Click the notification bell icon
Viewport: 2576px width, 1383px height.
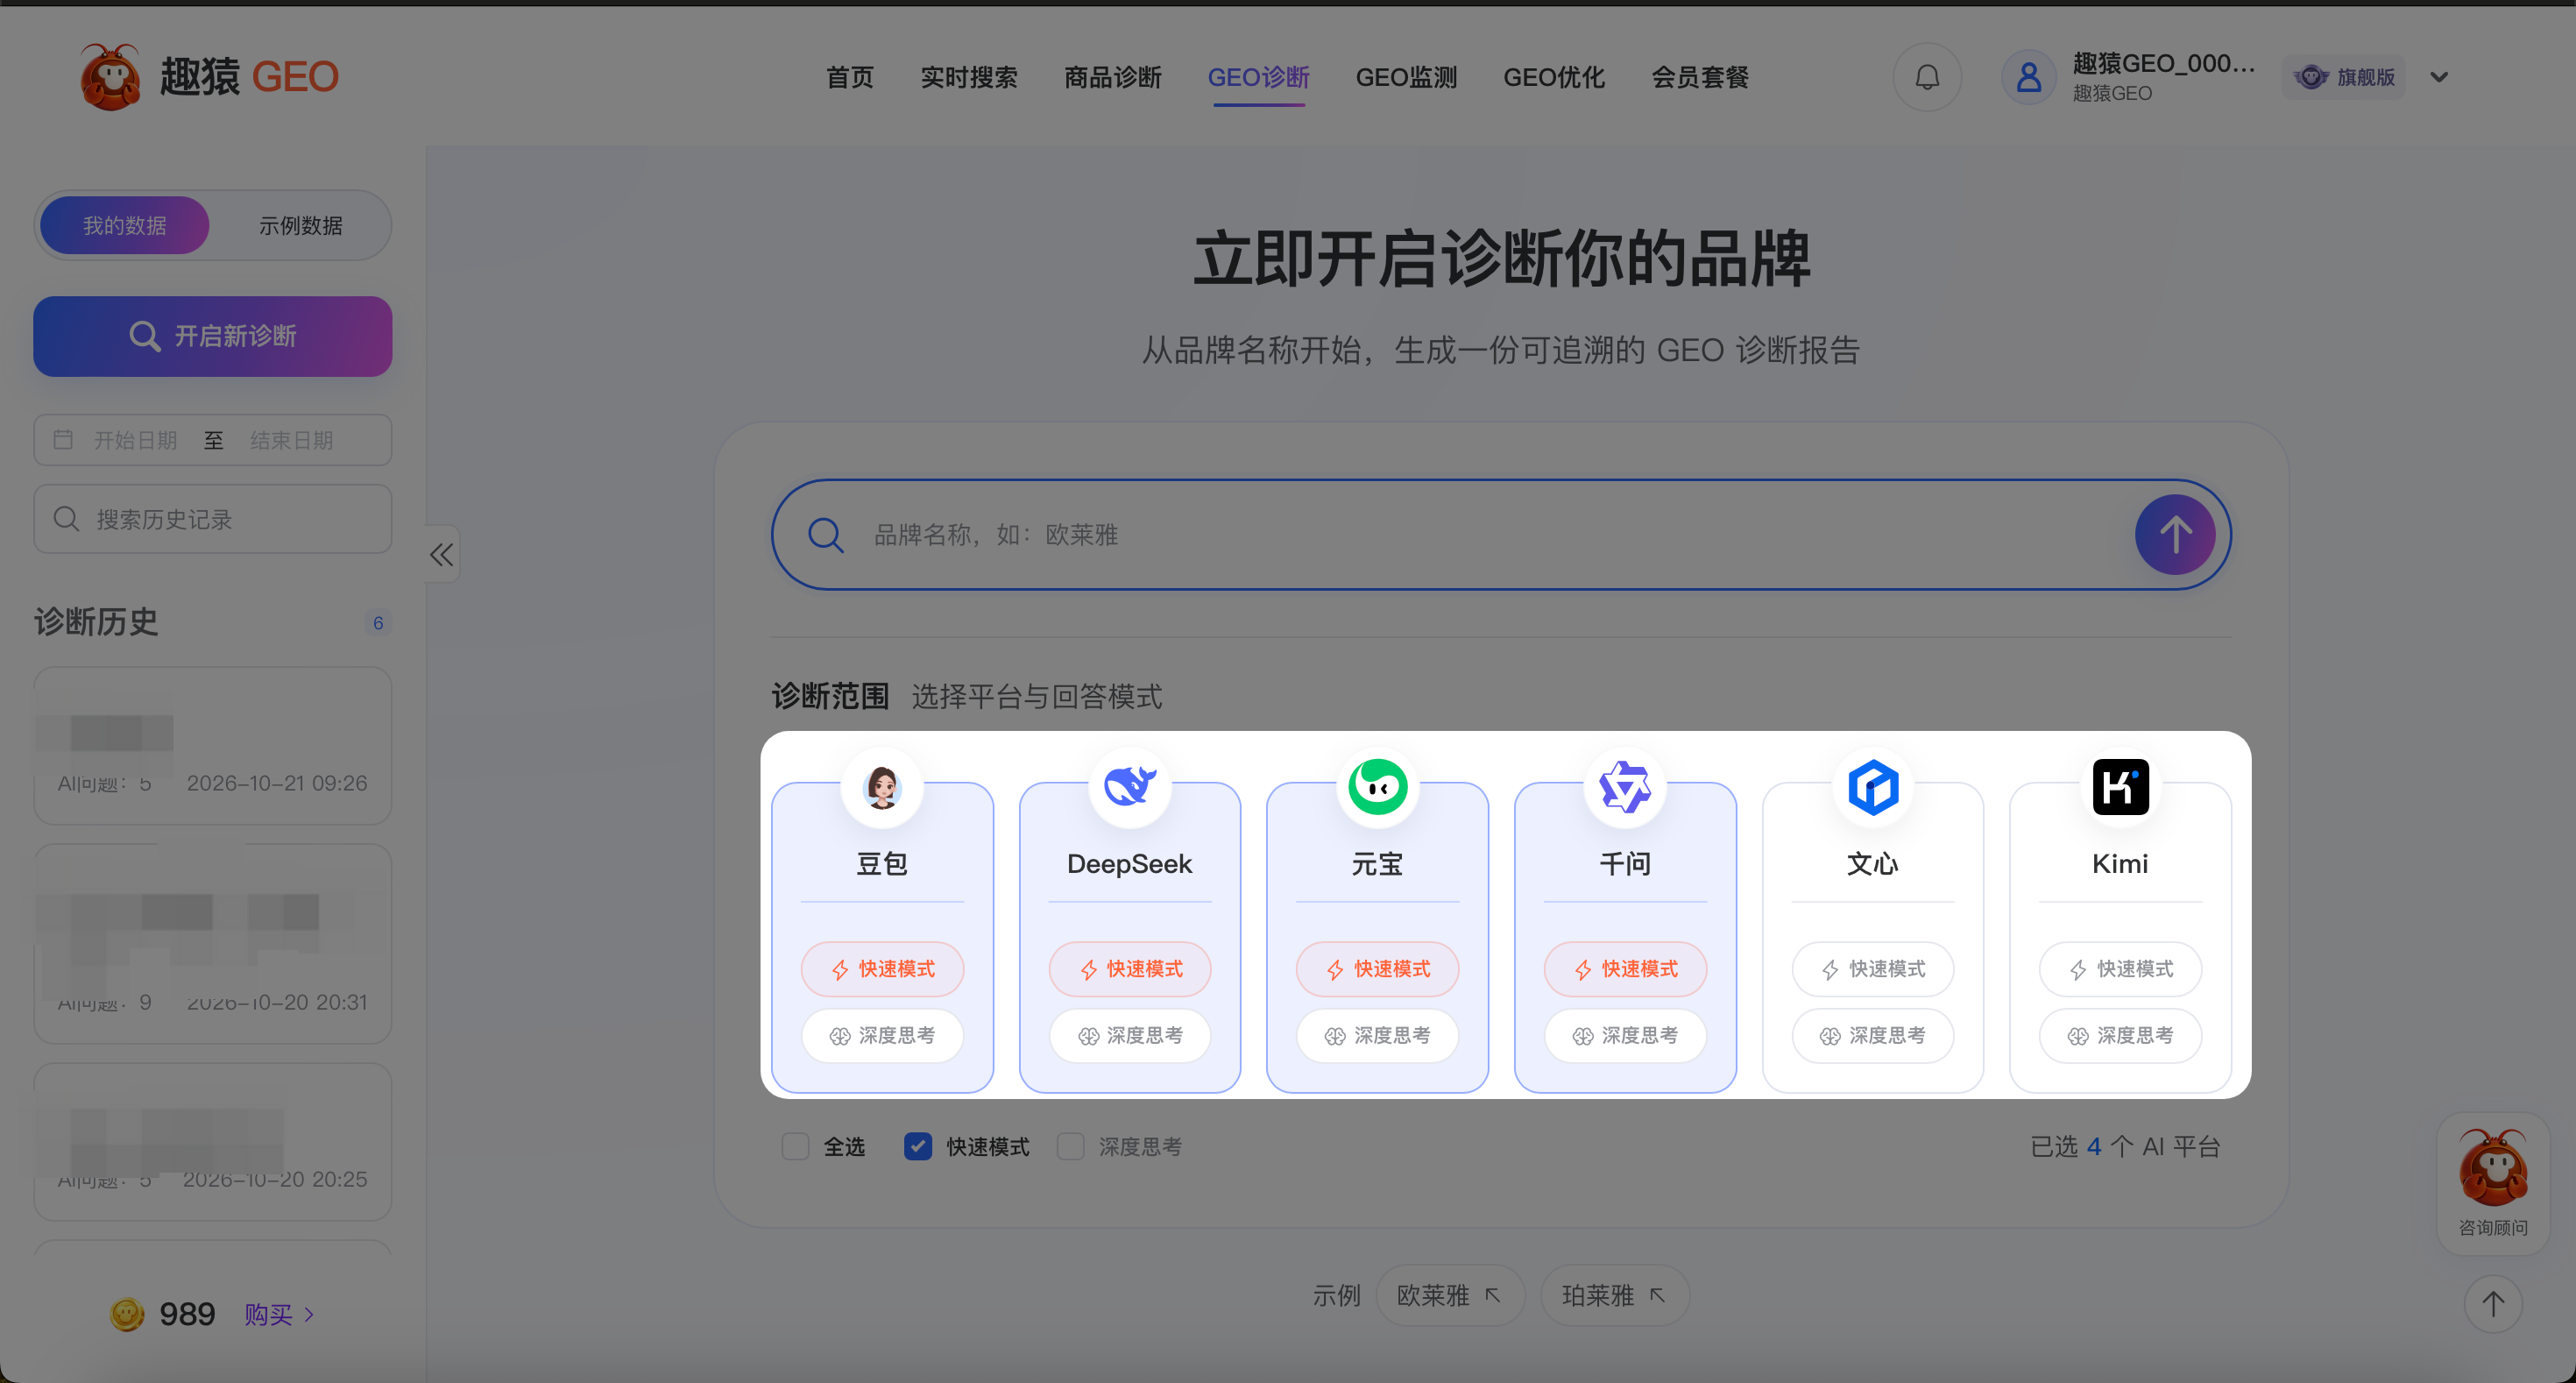pyautogui.click(x=1927, y=77)
